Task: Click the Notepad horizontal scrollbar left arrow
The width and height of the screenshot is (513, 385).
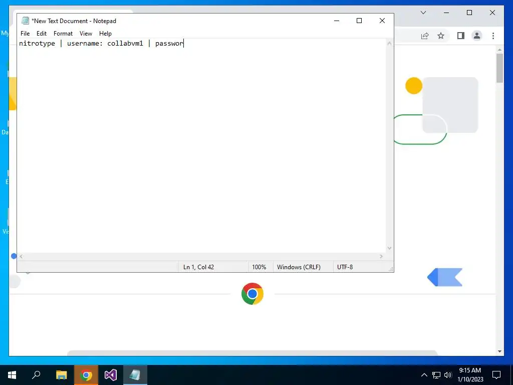Action: coord(21,256)
